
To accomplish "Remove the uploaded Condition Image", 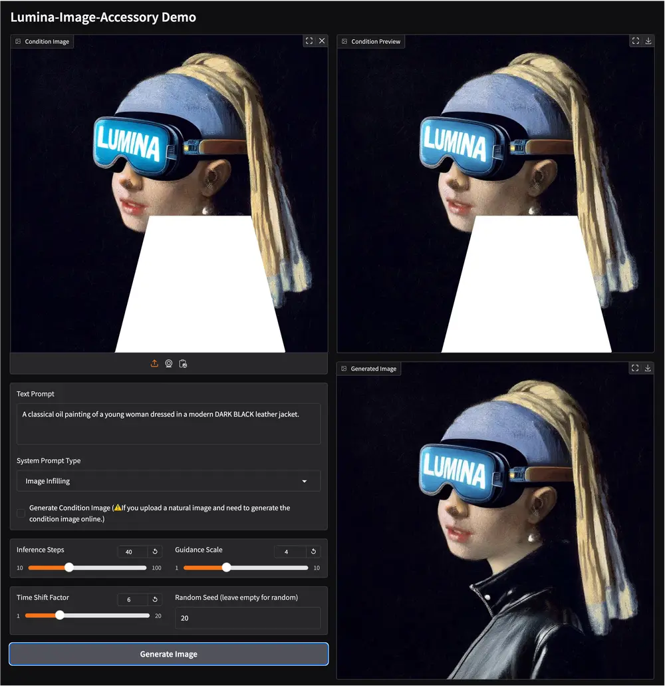I will click(x=322, y=41).
